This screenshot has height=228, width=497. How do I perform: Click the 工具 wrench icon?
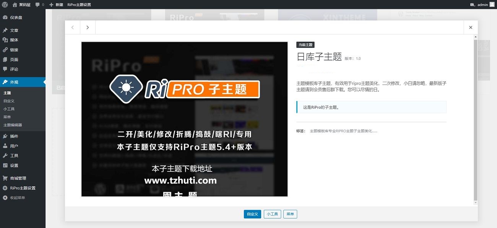5,156
